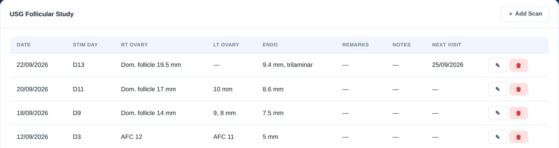
Task: Edit the 22/09/2026 scan row
Action: (x=498, y=65)
